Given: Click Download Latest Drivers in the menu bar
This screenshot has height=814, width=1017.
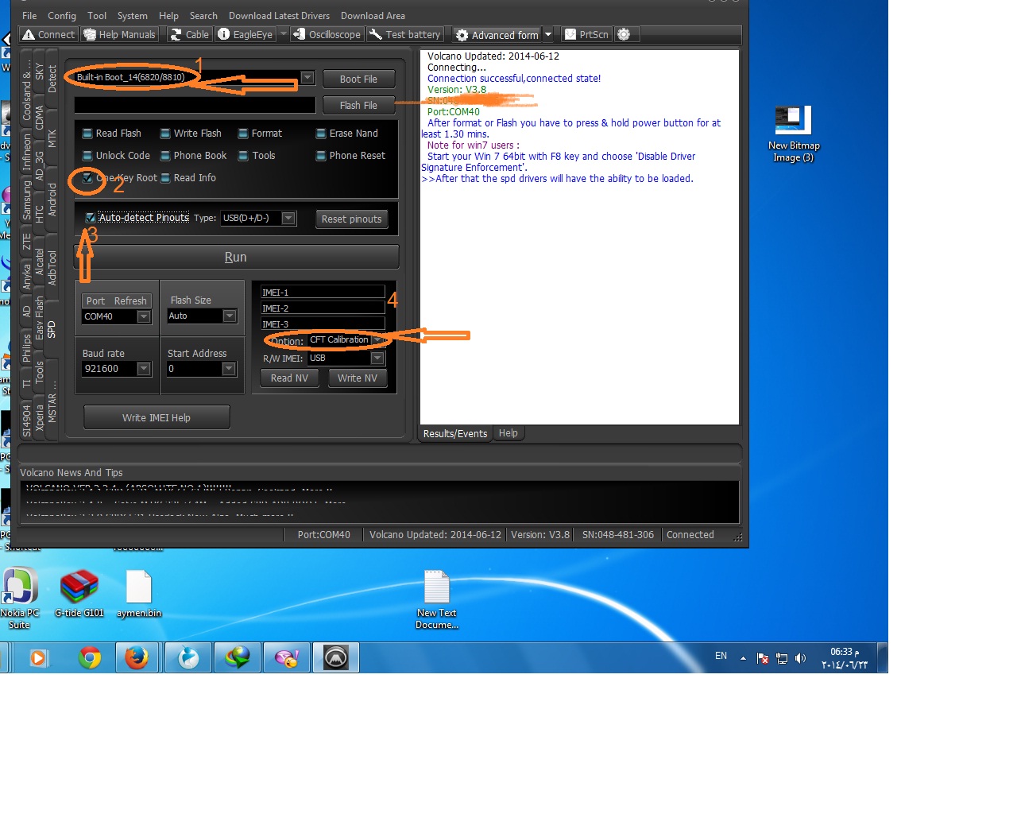Looking at the screenshot, I should click(279, 15).
